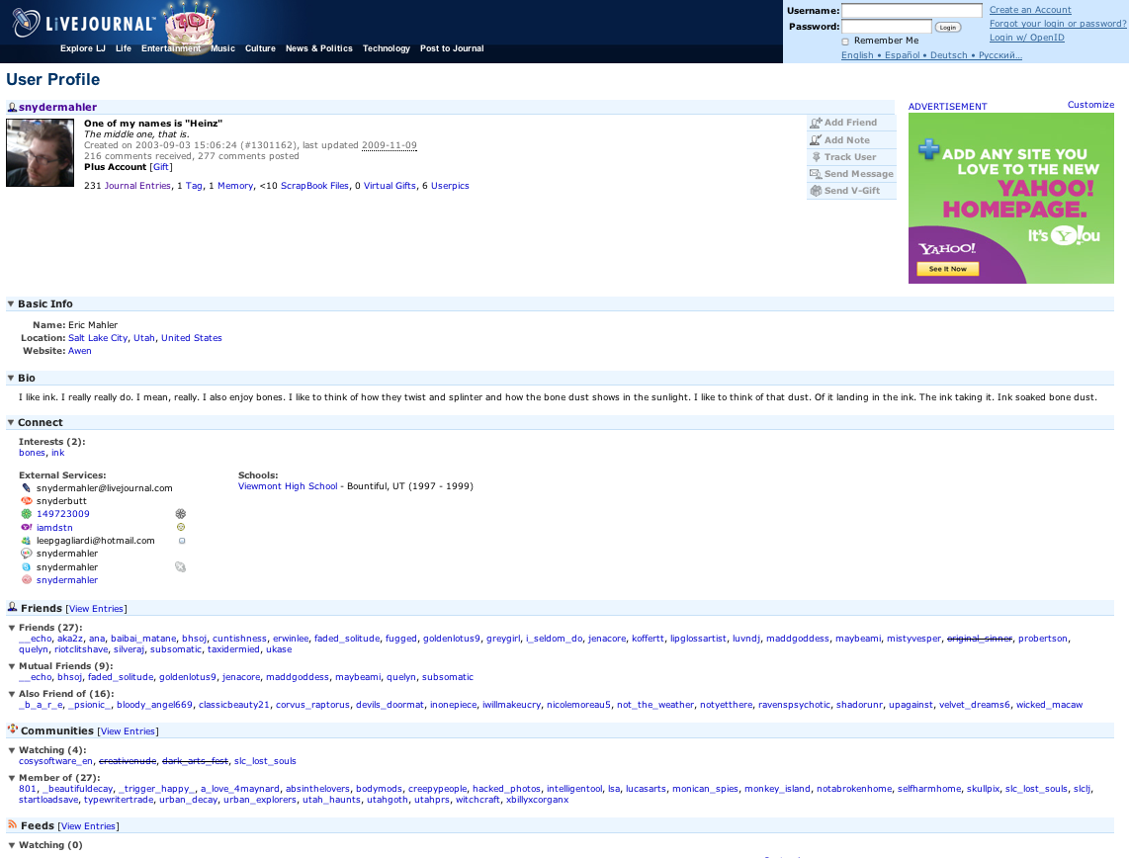
Task: Click the MSN status indicator icon
Action: 182,541
